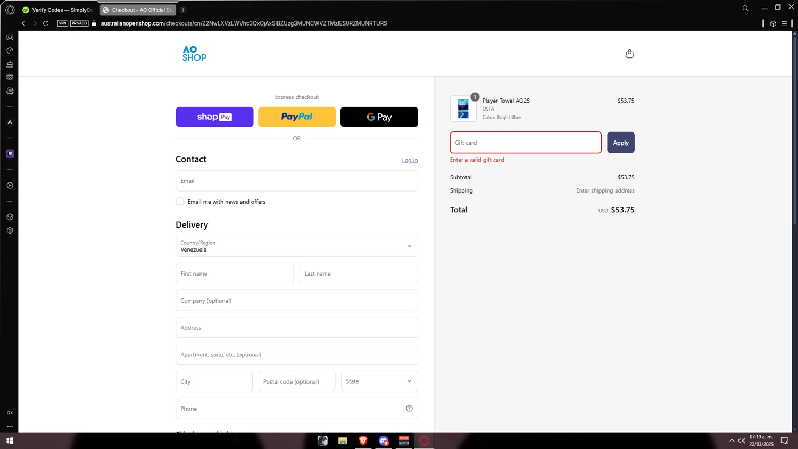Click the Player Towel AO25 product name
Image resolution: width=798 pixels, height=449 pixels.
[x=506, y=101]
